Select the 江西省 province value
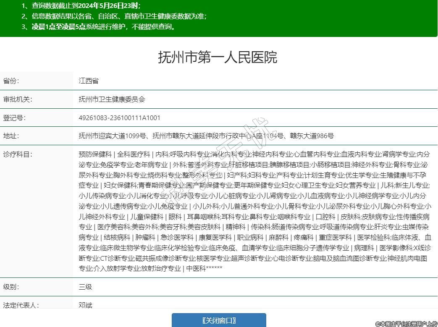Screen dimensions: 438x327 [89, 81]
